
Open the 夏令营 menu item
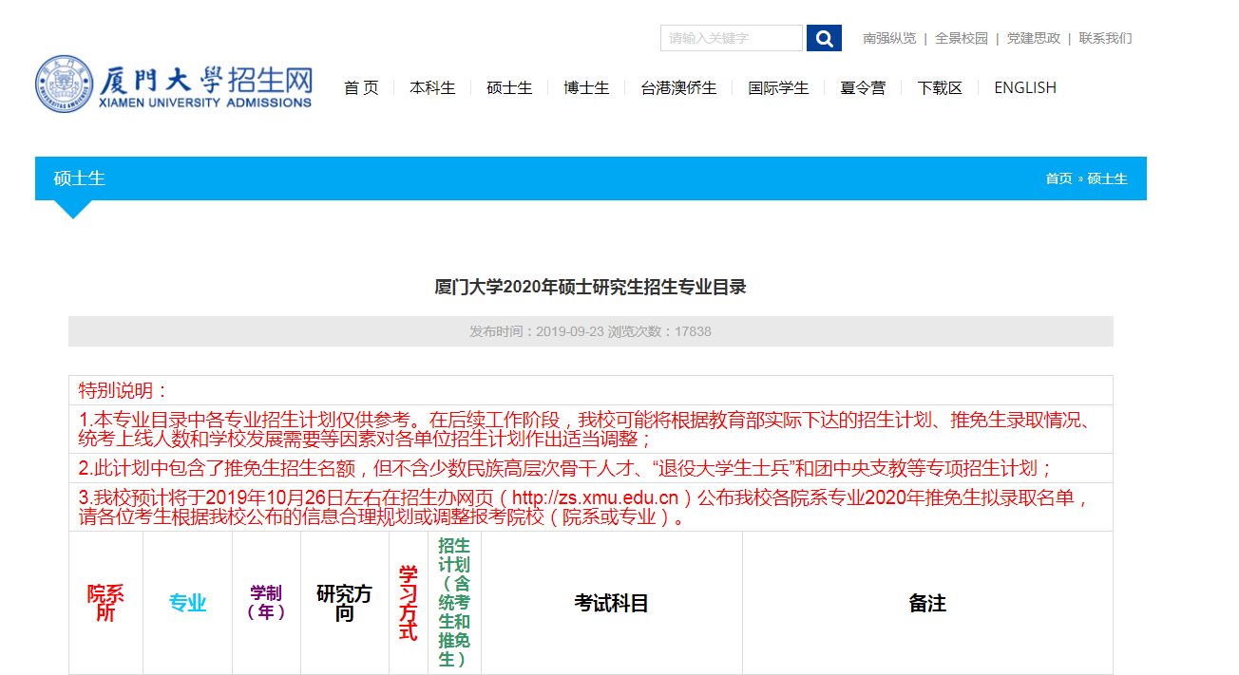click(x=863, y=88)
